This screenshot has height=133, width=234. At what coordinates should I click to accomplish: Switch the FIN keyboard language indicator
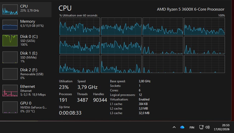[x=192, y=127]
